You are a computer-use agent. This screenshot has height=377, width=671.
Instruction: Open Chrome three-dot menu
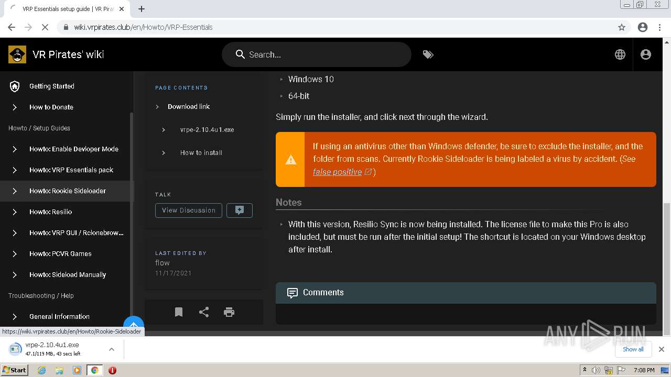[x=659, y=27]
